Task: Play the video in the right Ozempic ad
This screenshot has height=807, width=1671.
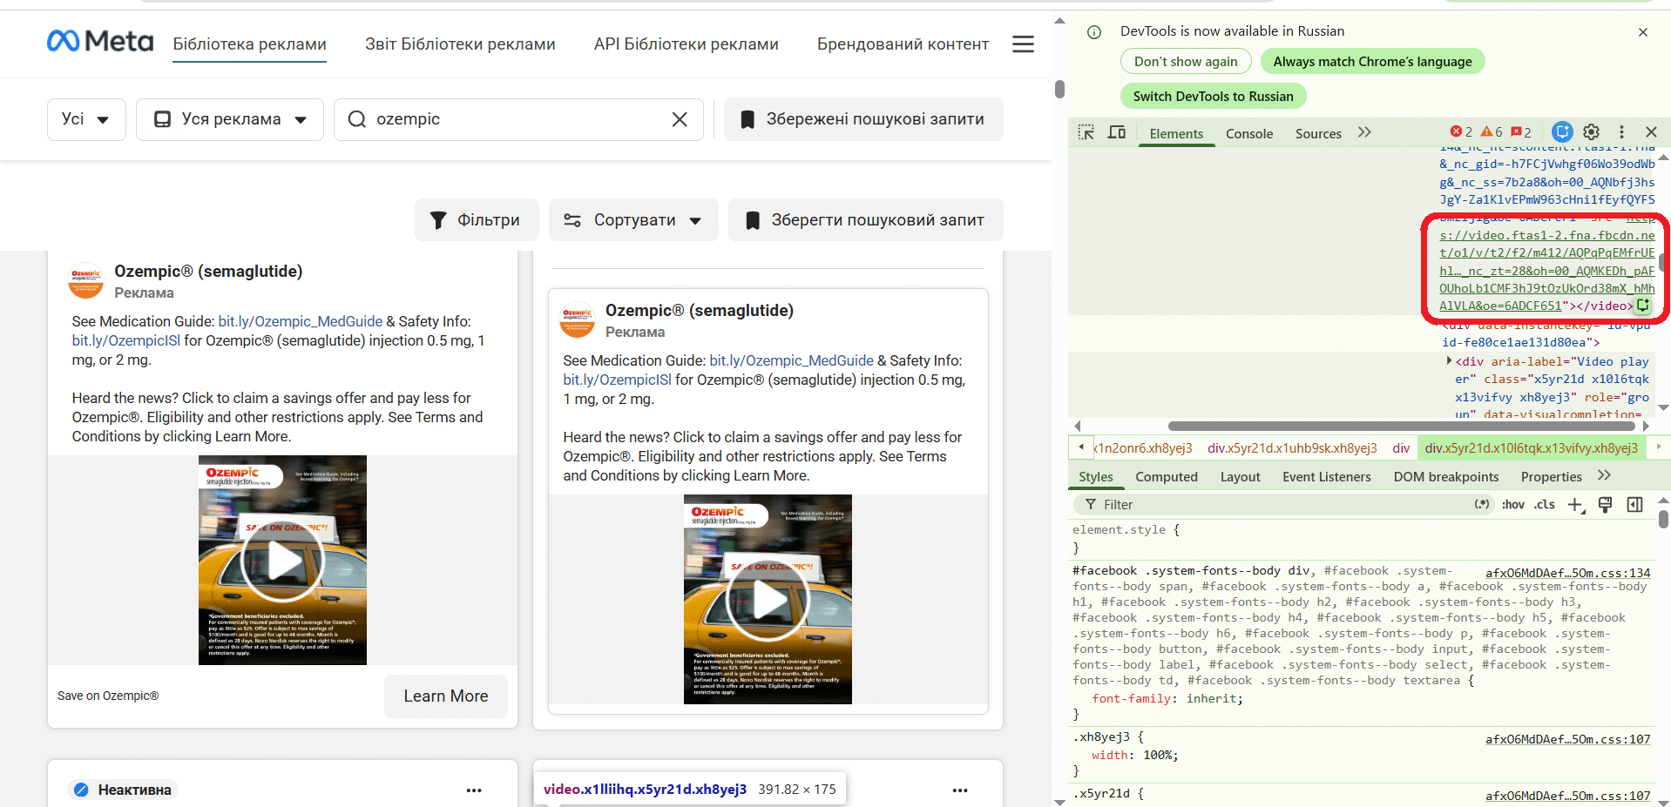Action: pyautogui.click(x=768, y=600)
